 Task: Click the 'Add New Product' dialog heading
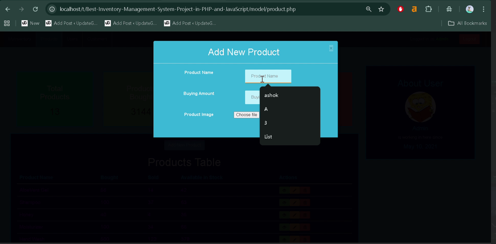[244, 52]
